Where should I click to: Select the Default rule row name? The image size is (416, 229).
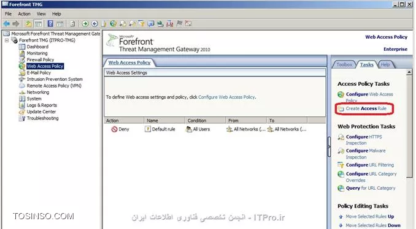coord(163,129)
